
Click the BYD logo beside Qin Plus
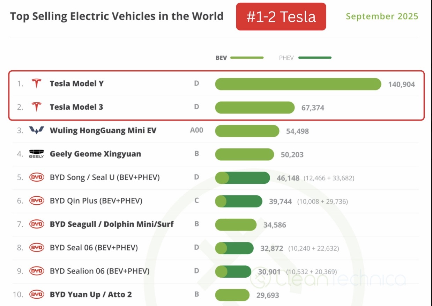coord(36,201)
